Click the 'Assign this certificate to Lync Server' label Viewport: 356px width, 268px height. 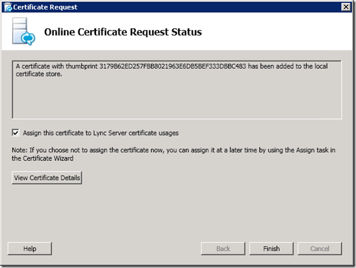[100, 133]
